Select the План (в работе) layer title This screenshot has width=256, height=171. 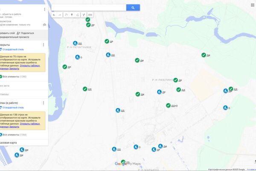click(x=9, y=103)
